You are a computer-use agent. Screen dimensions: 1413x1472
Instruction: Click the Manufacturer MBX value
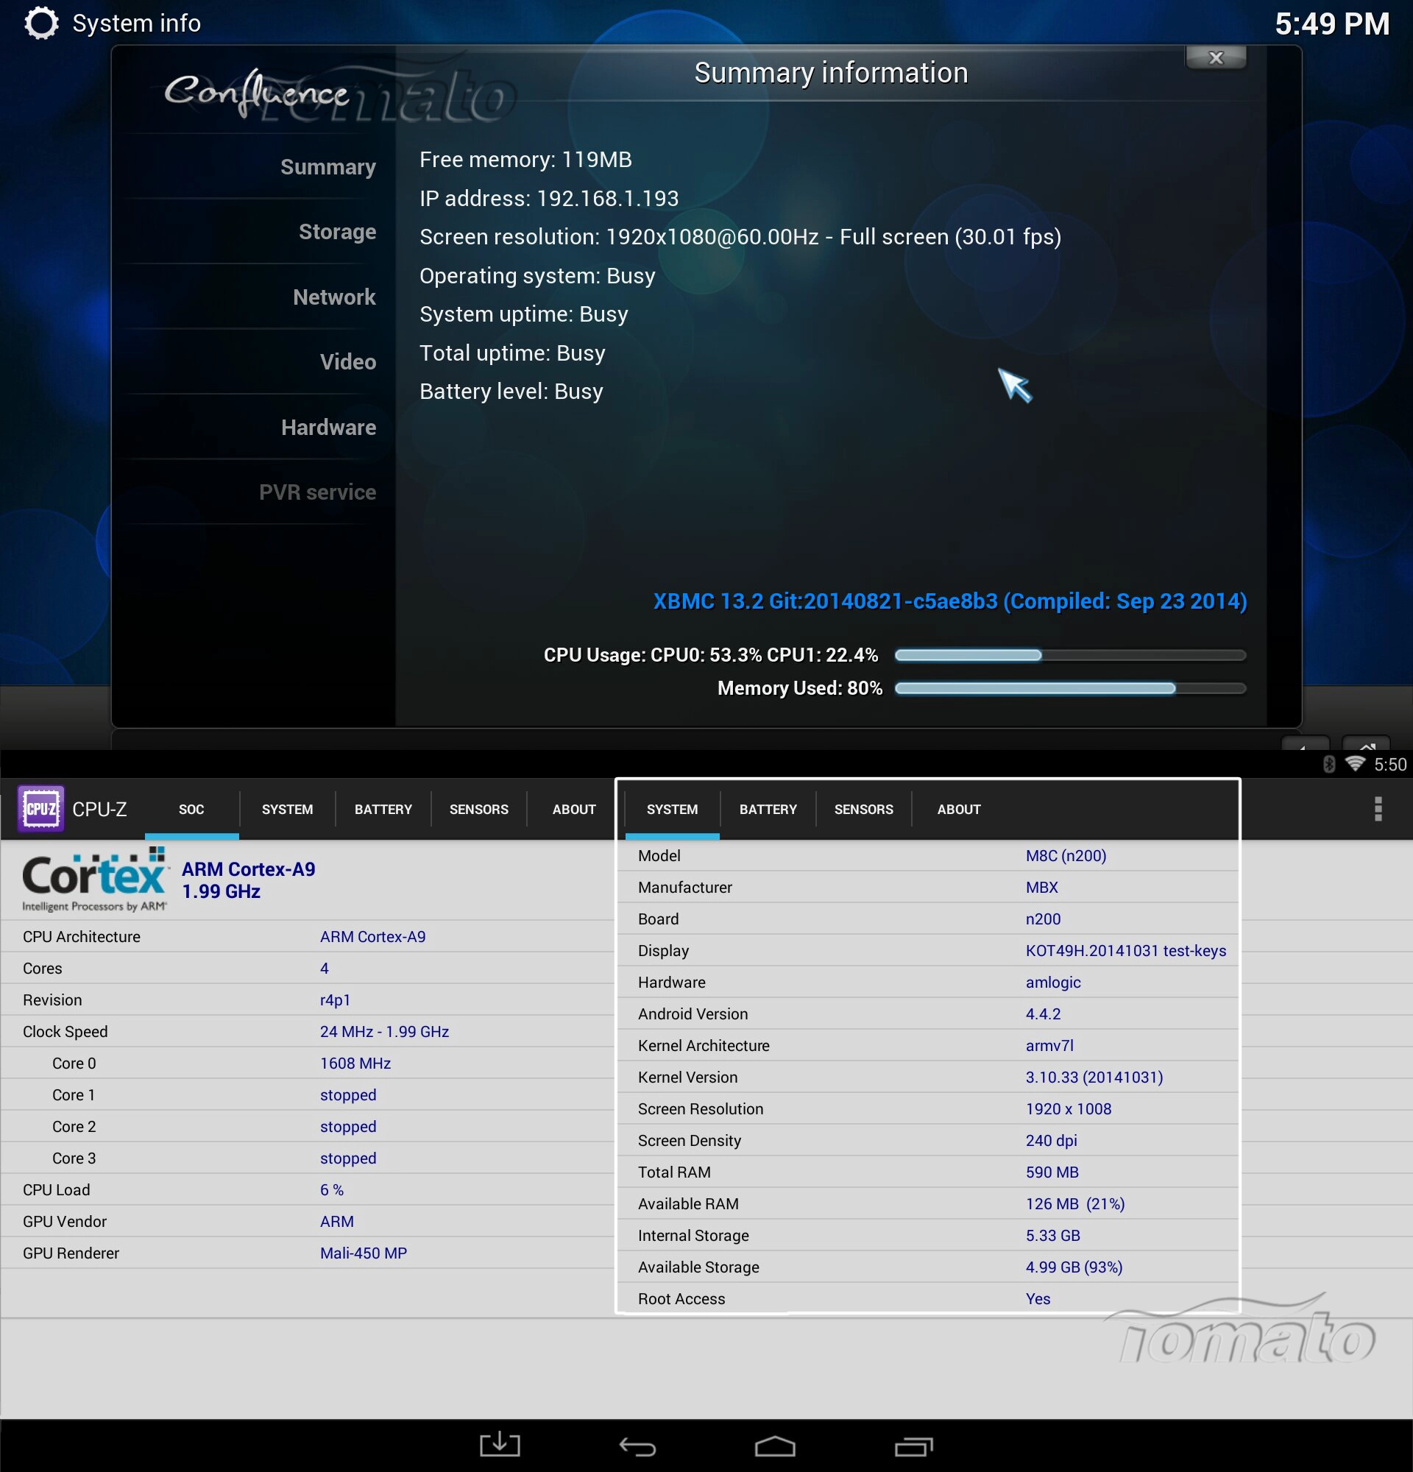[x=1041, y=887]
